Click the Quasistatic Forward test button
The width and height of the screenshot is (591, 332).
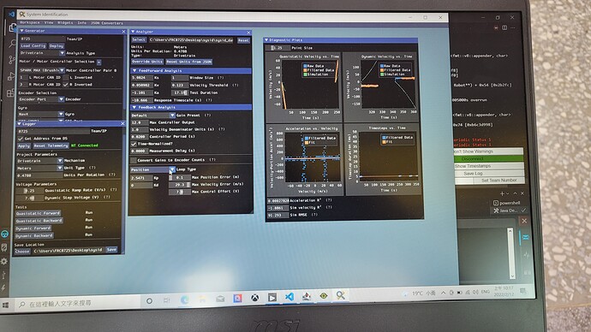click(x=38, y=213)
